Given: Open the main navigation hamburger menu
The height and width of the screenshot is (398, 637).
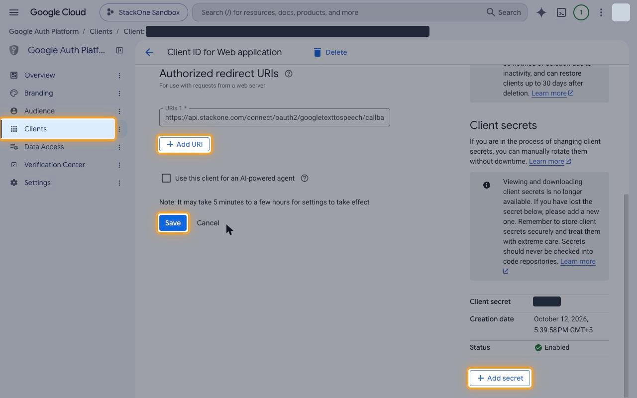Looking at the screenshot, I should tap(14, 12).
